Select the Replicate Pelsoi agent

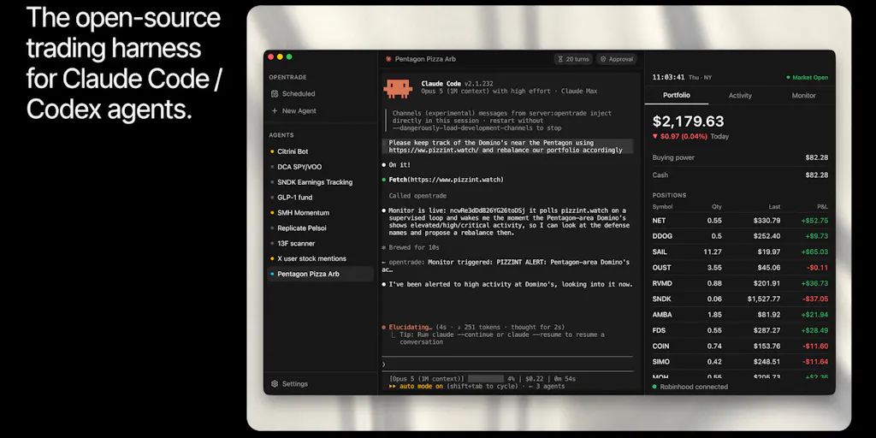tap(320, 228)
